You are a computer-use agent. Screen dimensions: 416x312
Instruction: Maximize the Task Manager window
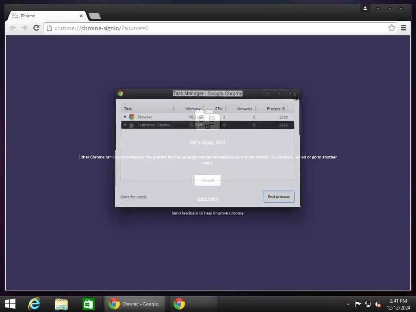279,94
